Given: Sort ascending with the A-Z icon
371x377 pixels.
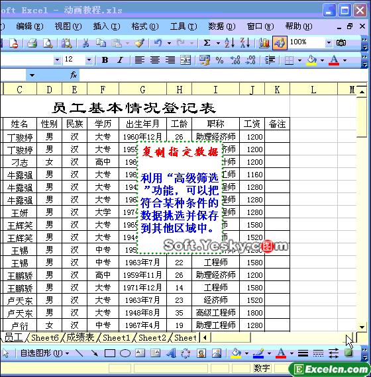Looking at the screenshot, I should tap(230, 43).
